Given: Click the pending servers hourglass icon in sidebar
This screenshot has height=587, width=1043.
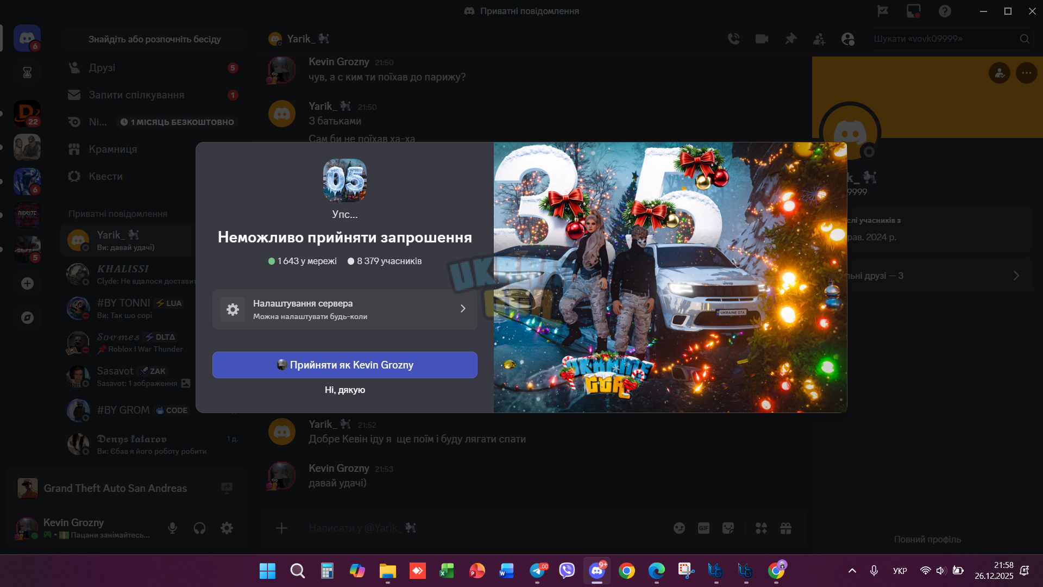Looking at the screenshot, I should 27,72.
